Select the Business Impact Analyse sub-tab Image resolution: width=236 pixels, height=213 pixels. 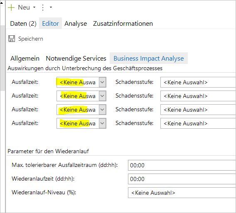point(149,58)
